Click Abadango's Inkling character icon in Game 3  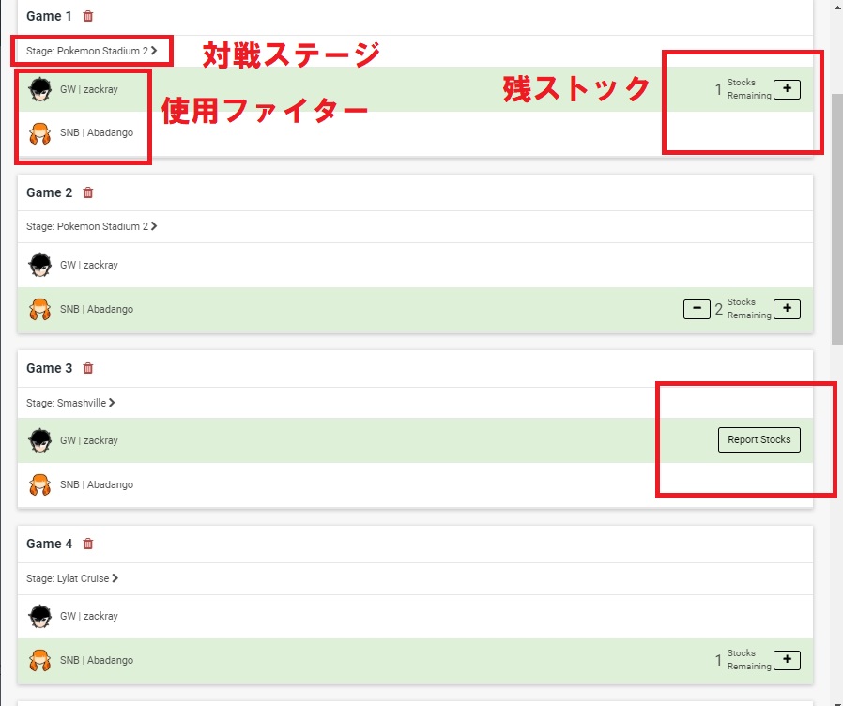pos(39,485)
